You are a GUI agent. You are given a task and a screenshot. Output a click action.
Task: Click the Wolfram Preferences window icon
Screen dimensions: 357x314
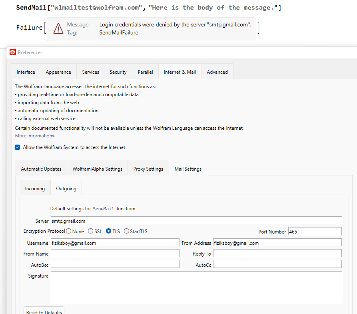[x=13, y=52]
